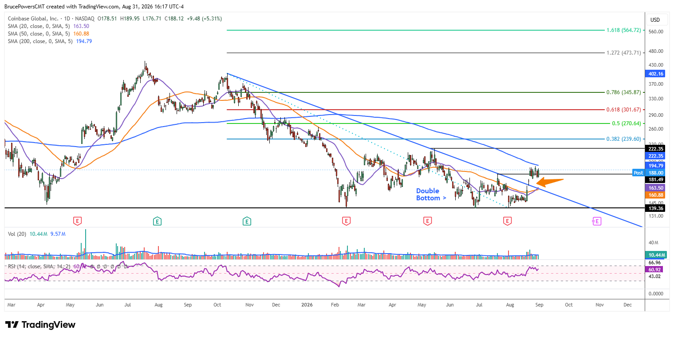
Task: Click the 0.618 (301.67) Fibonacci label
Action: [x=624, y=109]
